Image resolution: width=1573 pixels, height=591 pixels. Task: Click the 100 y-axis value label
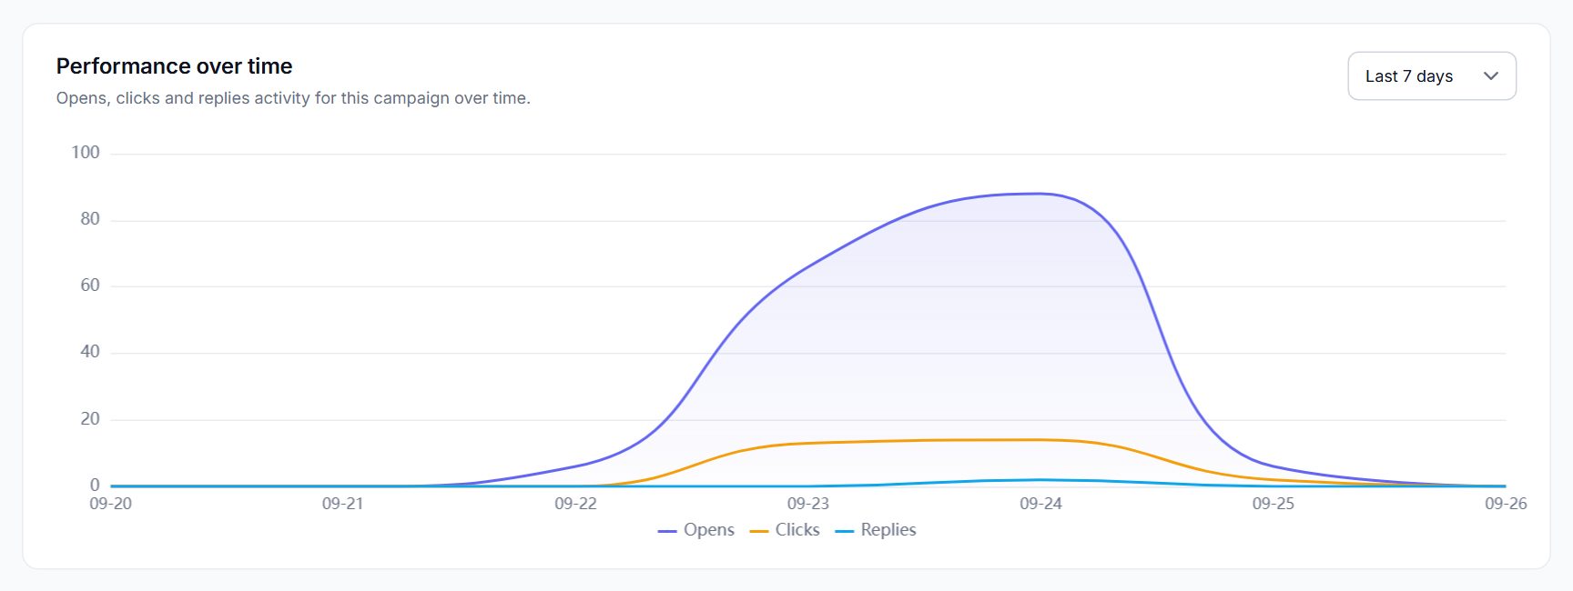tap(86, 153)
